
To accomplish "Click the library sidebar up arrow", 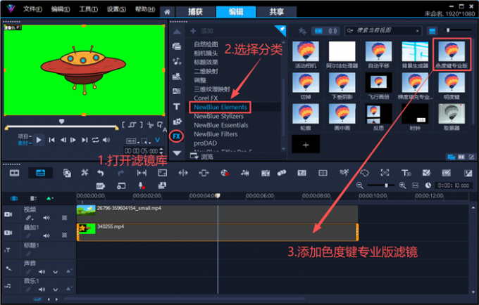I will pos(177,32).
